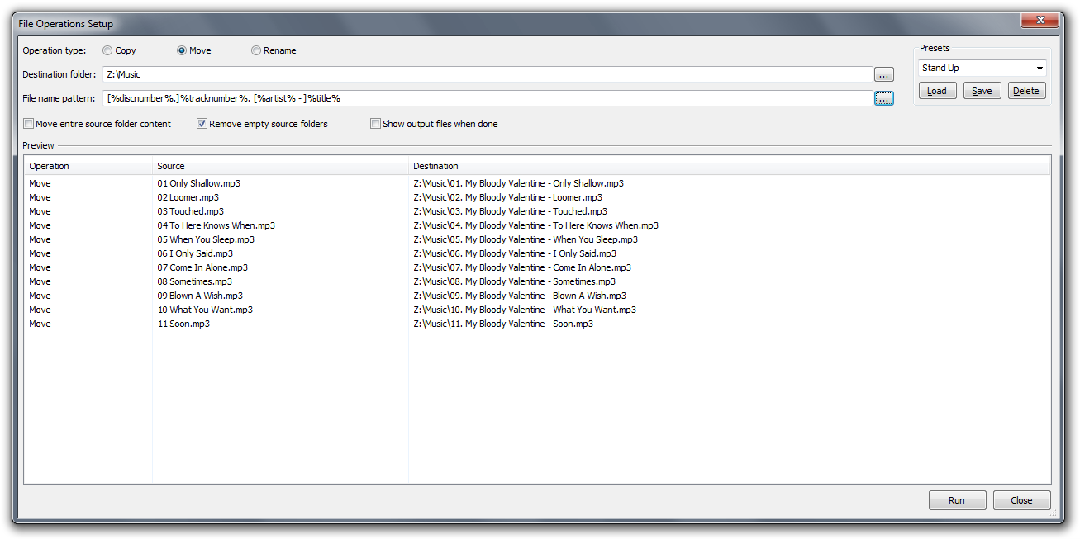This screenshot has width=1080, height=539.
Task: Run the file operation
Action: coord(957,500)
